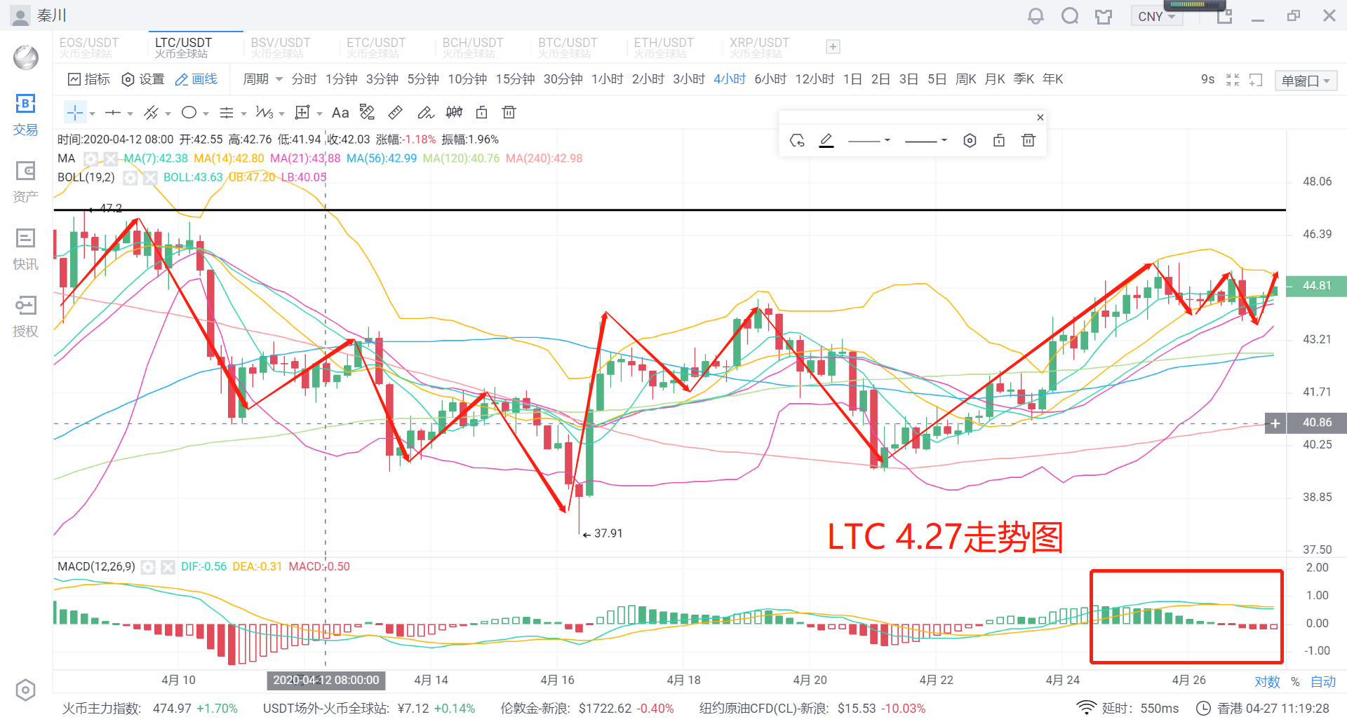Open MACD indicator settings gear

pyautogui.click(x=148, y=567)
